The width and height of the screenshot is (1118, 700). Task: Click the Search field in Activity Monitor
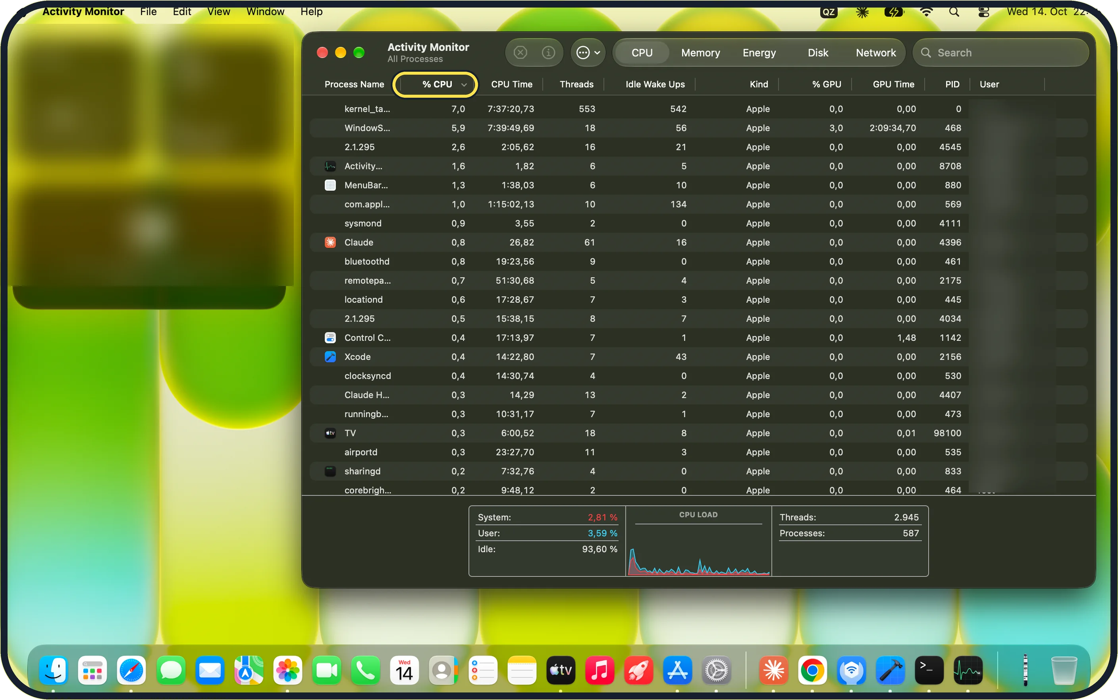pyautogui.click(x=1000, y=53)
